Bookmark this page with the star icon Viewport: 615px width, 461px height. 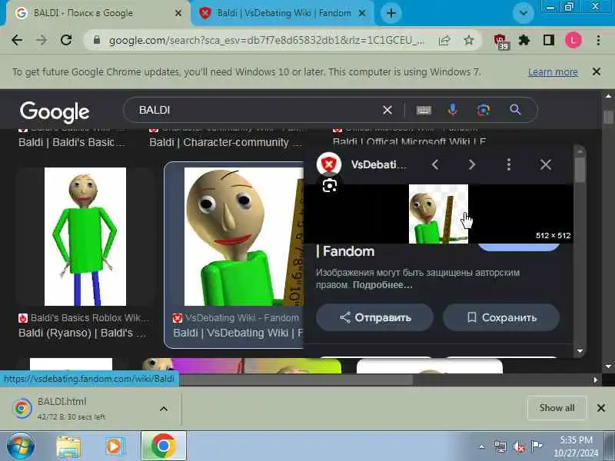(468, 40)
